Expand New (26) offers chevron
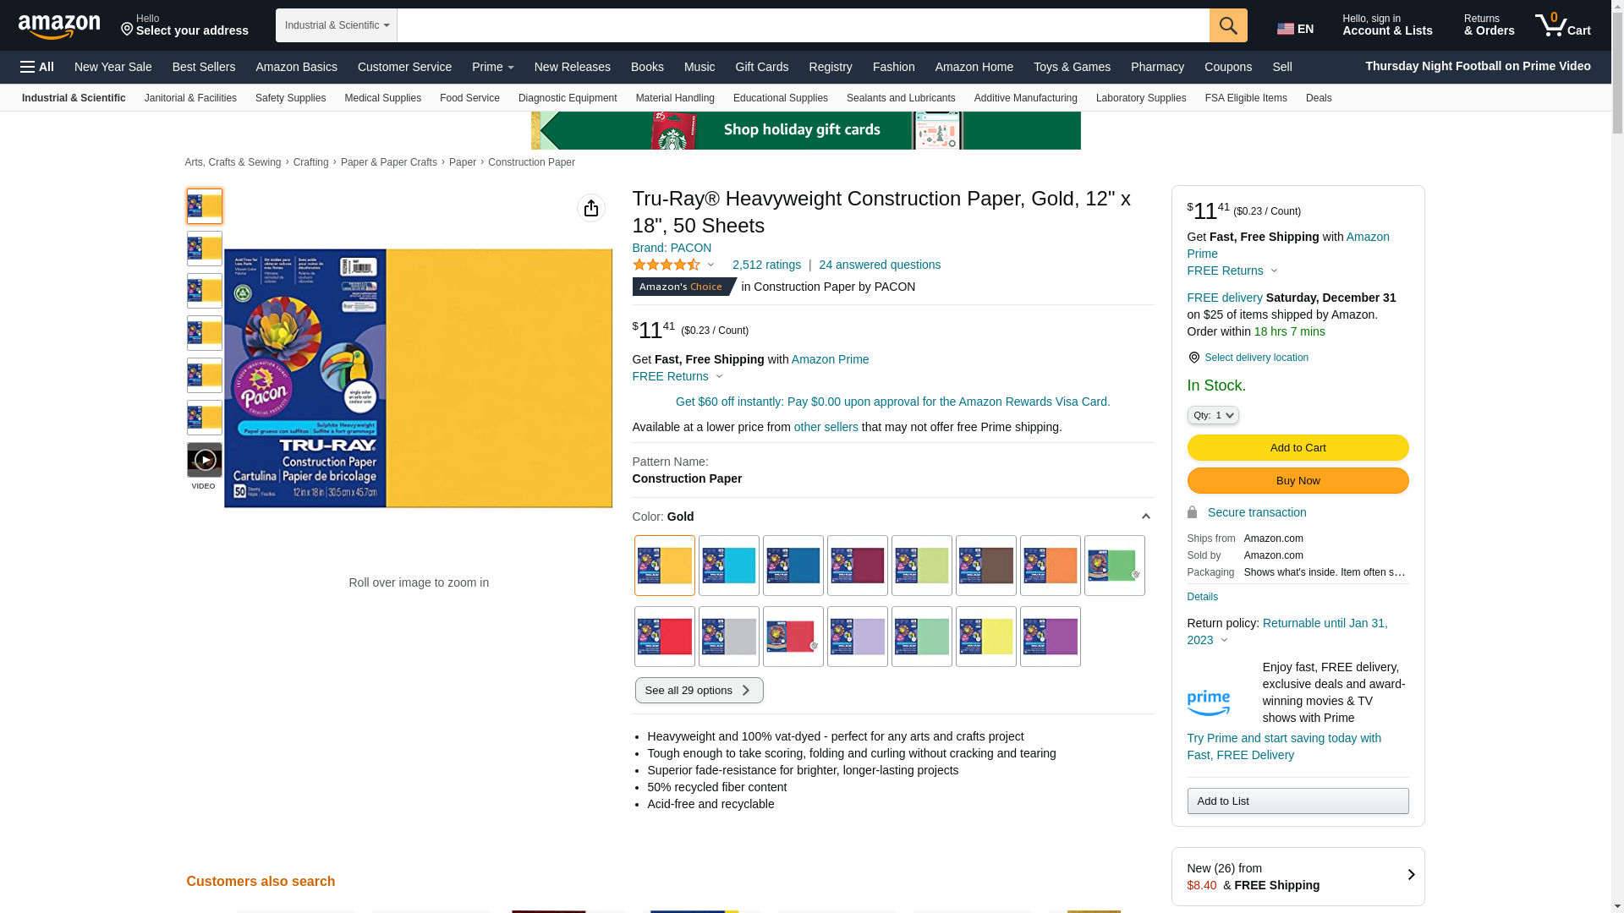 1410,876
